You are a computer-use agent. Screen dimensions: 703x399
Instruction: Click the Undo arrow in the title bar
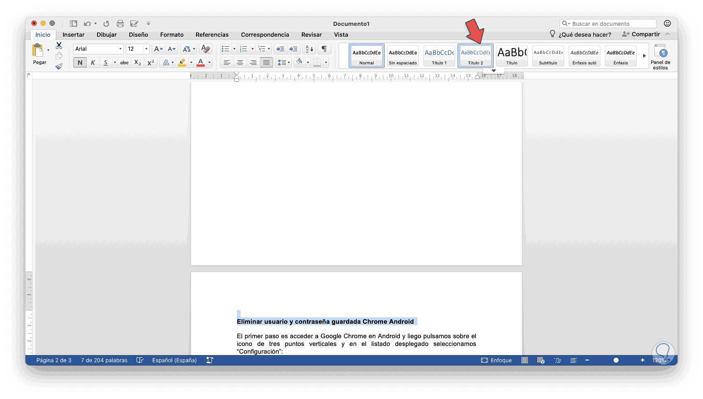pyautogui.click(x=87, y=24)
